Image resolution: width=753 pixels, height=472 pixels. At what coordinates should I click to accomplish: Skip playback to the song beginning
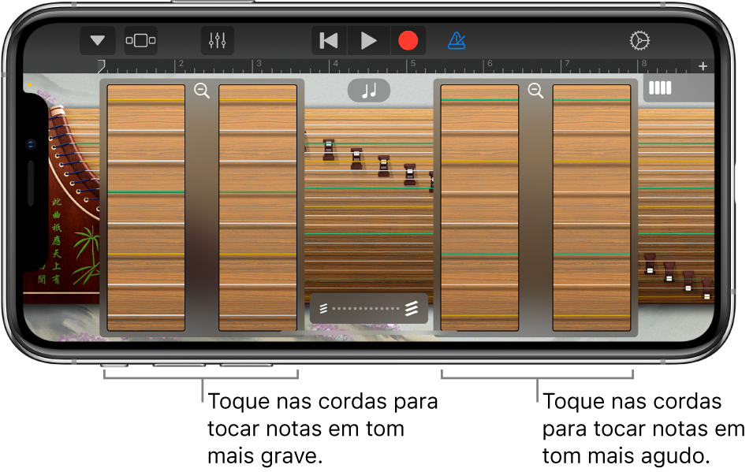328,38
